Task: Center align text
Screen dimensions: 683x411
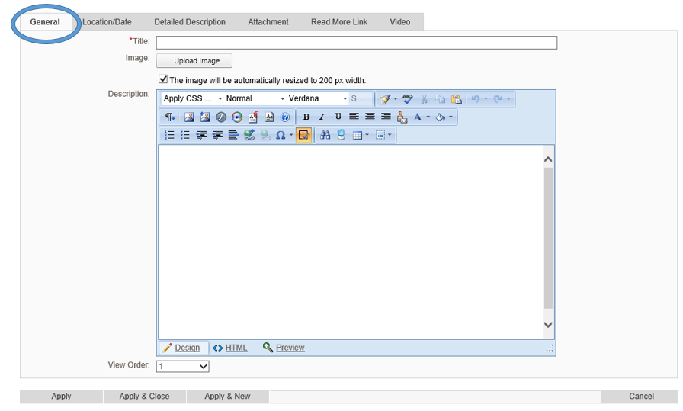Action: [x=370, y=117]
